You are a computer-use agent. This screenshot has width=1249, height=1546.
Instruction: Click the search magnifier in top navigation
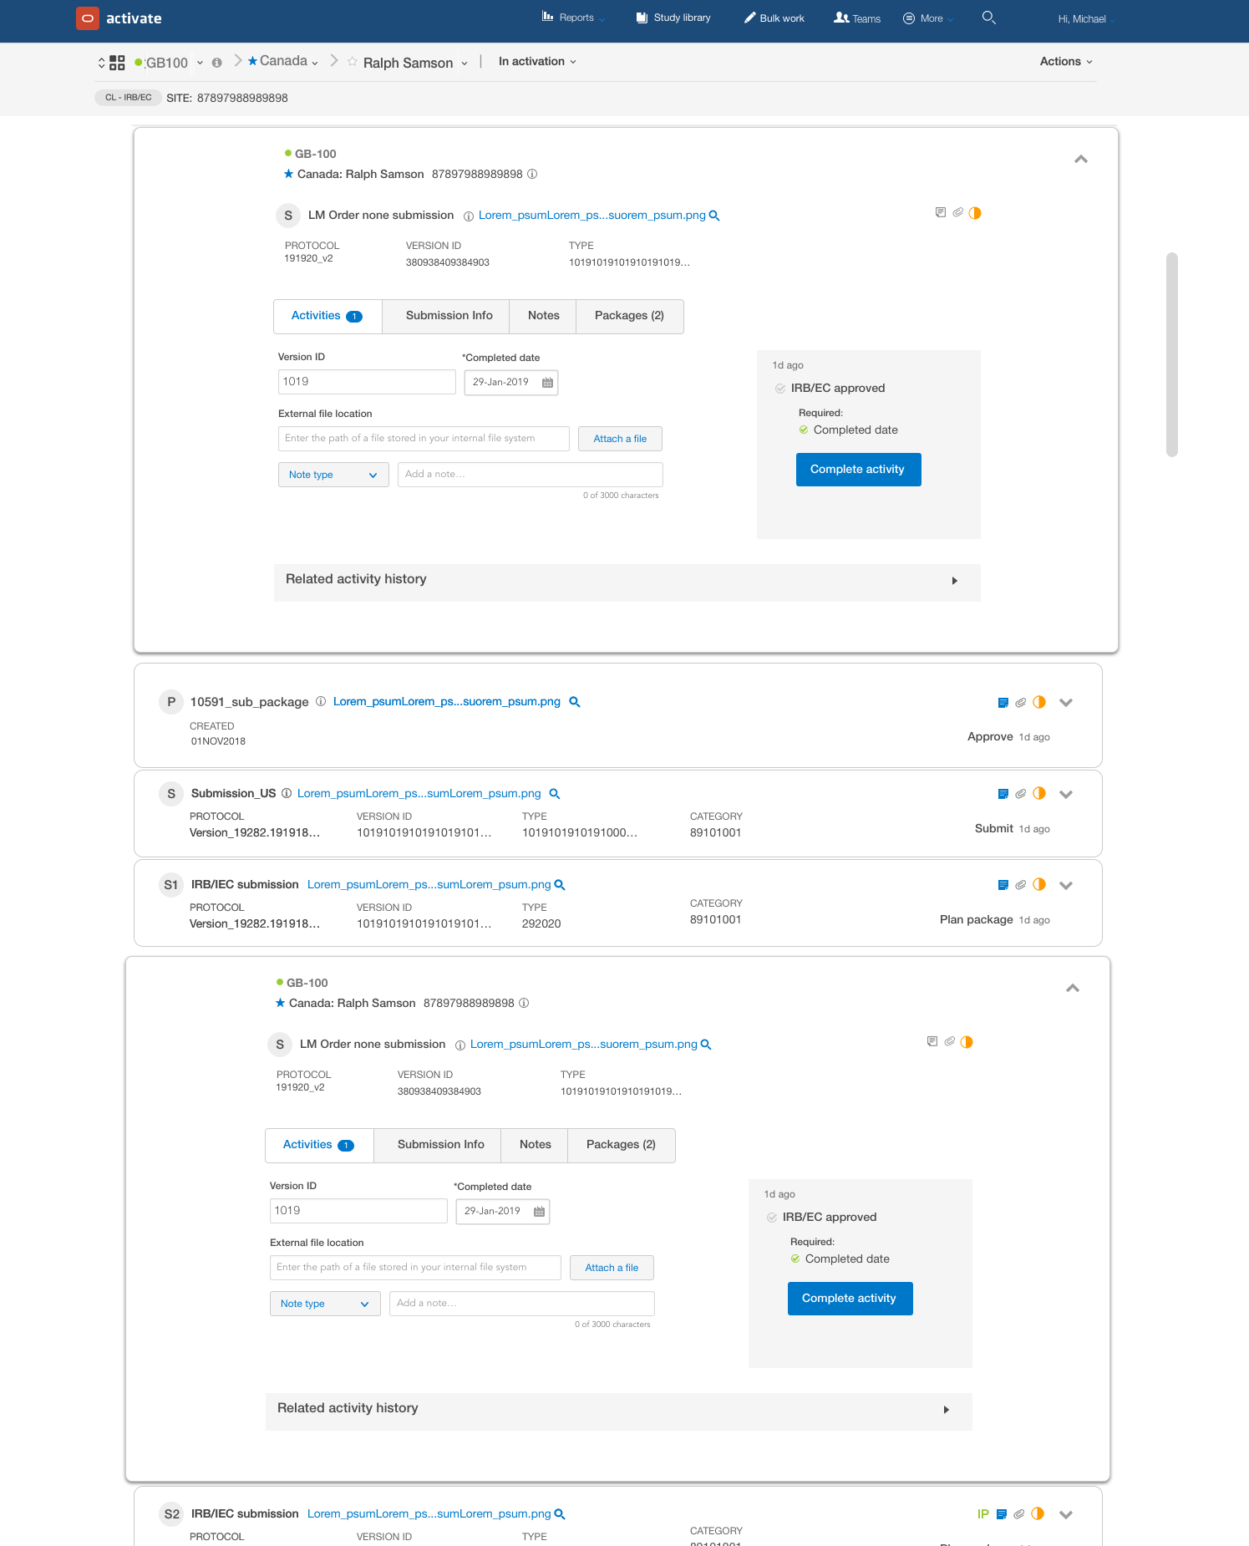pyautogui.click(x=988, y=18)
